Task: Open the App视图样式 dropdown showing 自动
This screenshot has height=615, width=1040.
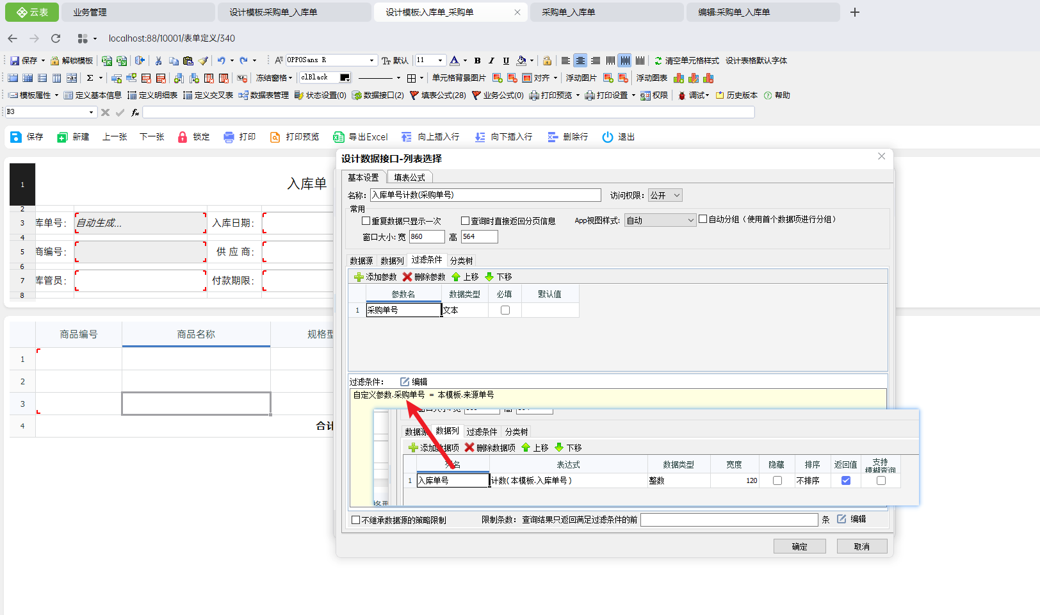Action: [x=660, y=220]
